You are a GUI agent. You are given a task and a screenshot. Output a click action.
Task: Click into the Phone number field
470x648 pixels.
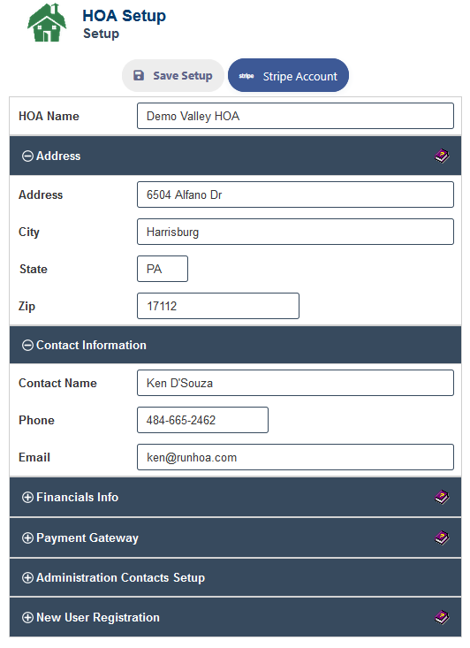(202, 420)
